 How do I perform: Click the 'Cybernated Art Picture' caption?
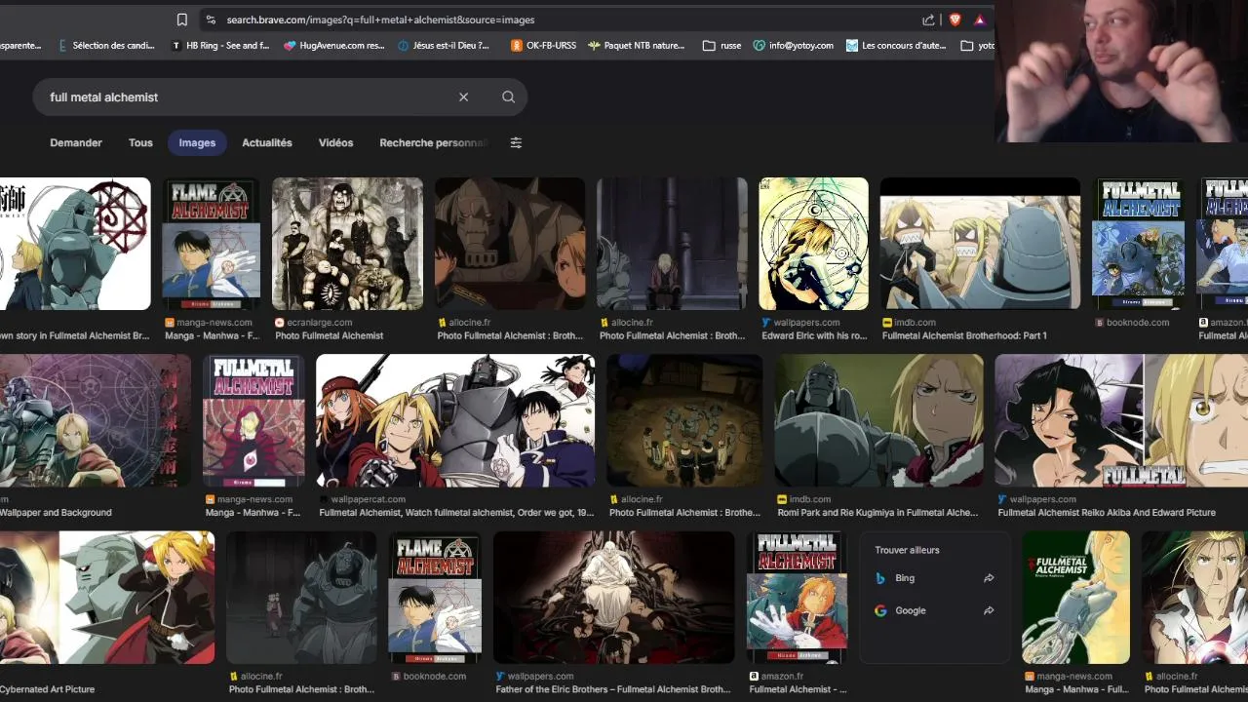(x=47, y=689)
